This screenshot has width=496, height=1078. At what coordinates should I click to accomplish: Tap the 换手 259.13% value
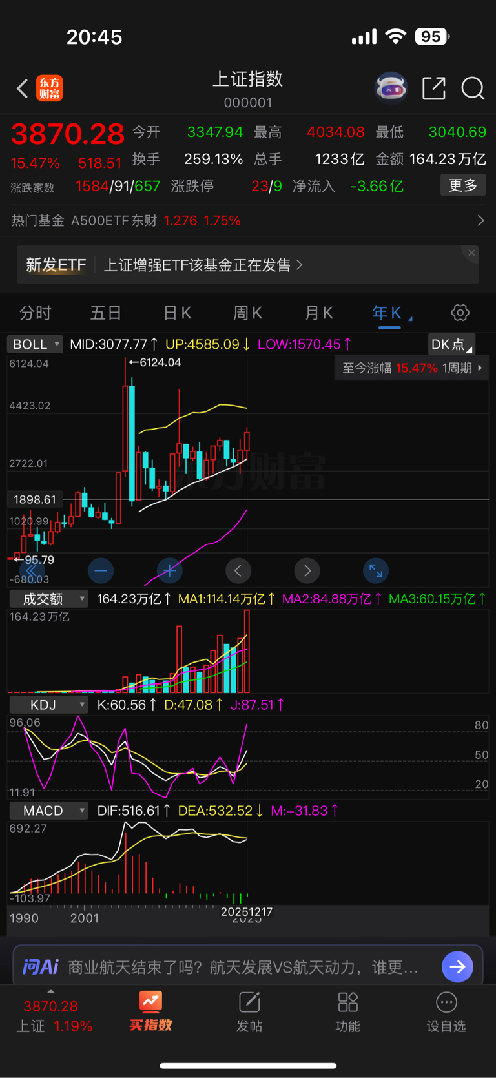(214, 160)
